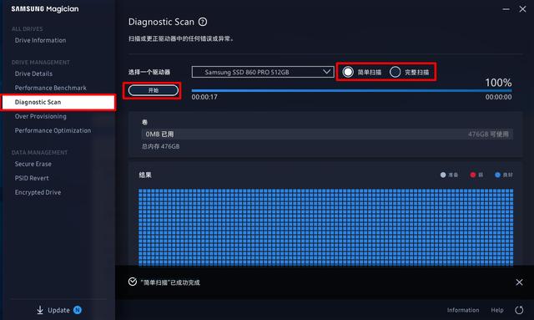
Task: Click the 结果 results heading
Action: (x=145, y=175)
